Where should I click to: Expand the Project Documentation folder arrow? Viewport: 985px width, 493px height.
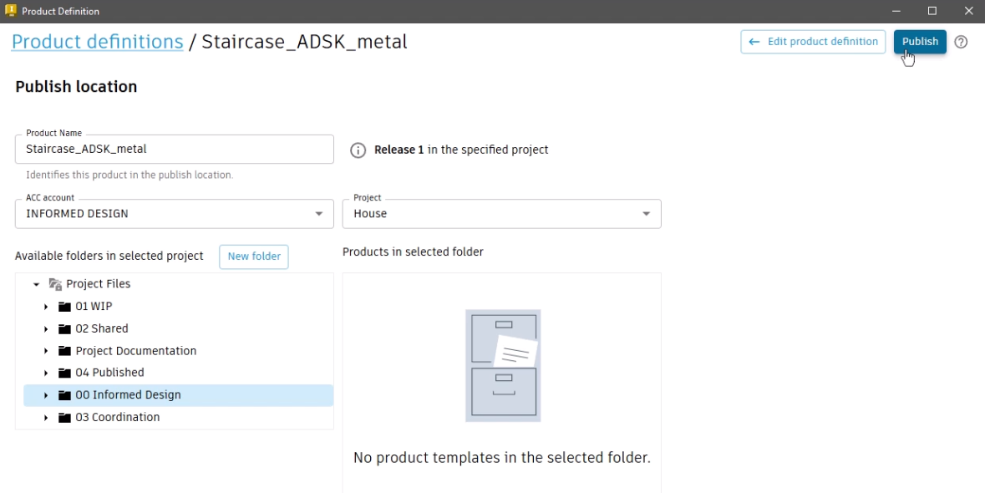pyautogui.click(x=46, y=351)
